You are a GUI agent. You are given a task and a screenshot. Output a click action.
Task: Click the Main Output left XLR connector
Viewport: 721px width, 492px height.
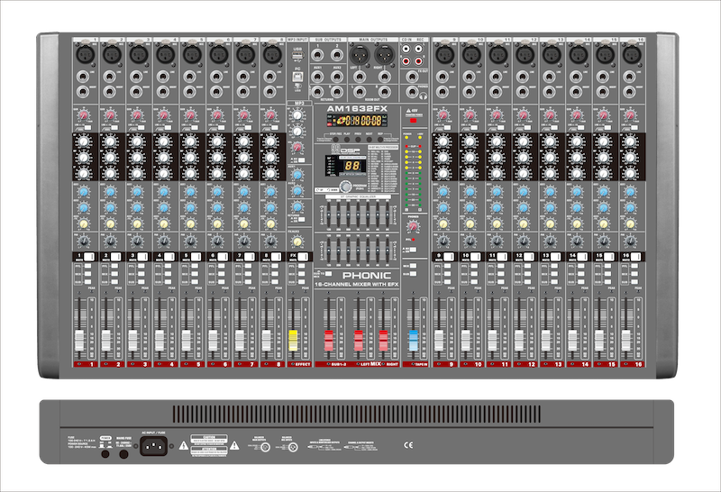[x=360, y=56]
